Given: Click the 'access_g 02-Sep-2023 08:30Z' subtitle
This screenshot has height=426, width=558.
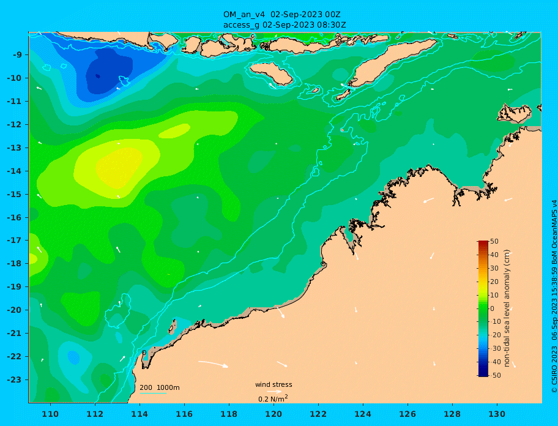Looking at the screenshot, I should pyautogui.click(x=285, y=25).
